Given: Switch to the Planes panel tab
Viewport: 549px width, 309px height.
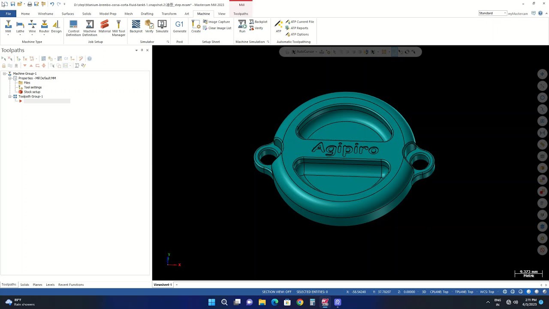Looking at the screenshot, I should coord(37,285).
